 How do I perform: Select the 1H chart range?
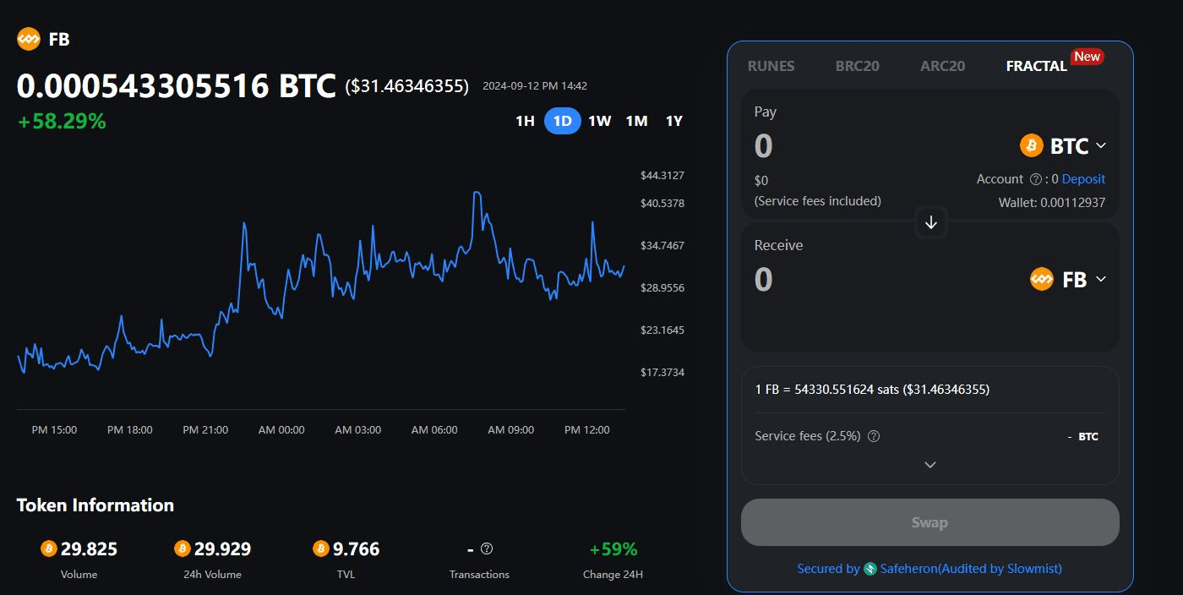point(525,121)
